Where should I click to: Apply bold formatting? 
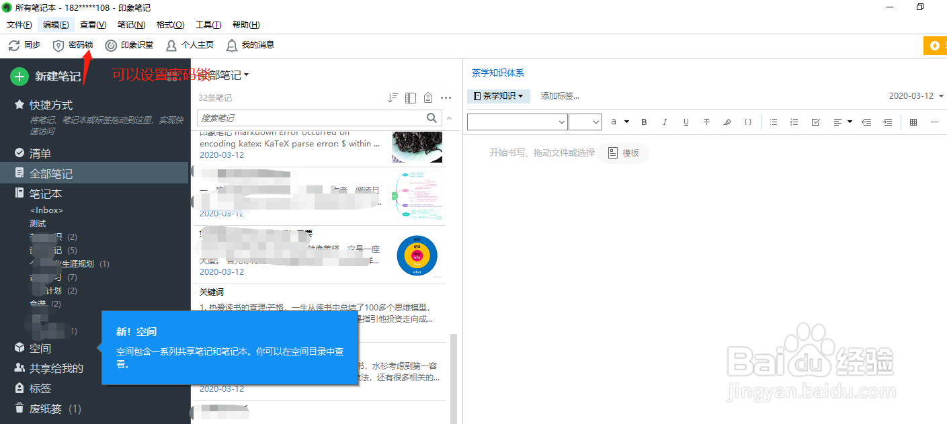tap(644, 122)
